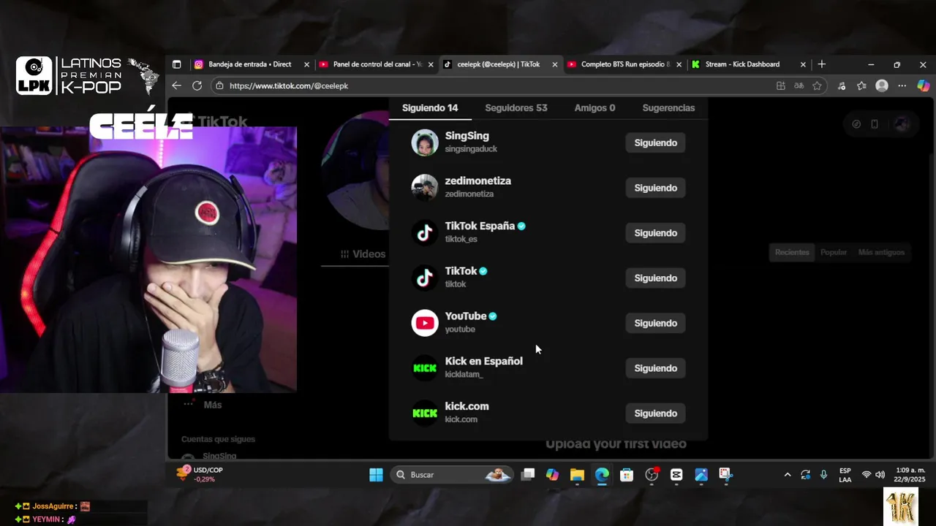
Task: Unfollow zedimonetiza via Siguiendo button
Action: tap(655, 188)
